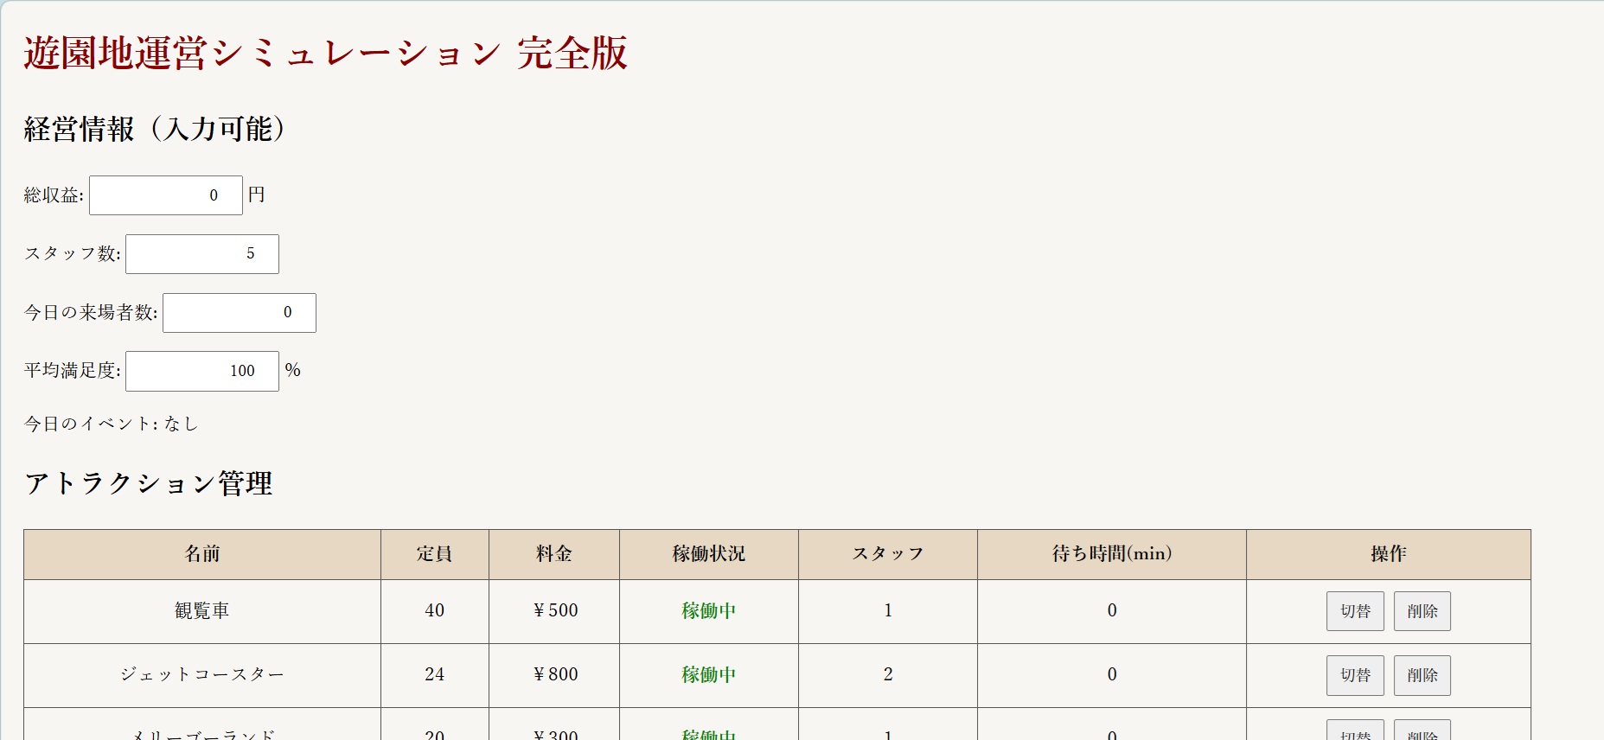Select the 今日の来場者数 input box

pyautogui.click(x=239, y=313)
